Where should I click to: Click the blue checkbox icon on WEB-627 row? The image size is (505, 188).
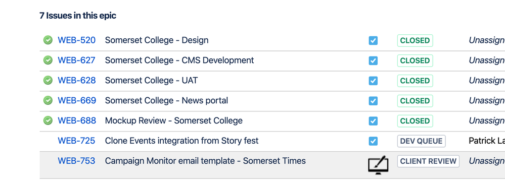pos(373,61)
